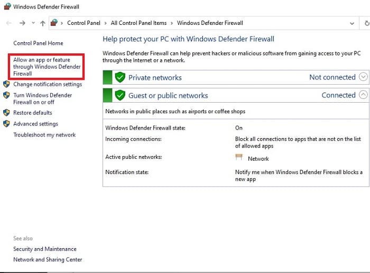Click the green shield on Guest or public networks
The image size is (370, 273).
click(120, 95)
